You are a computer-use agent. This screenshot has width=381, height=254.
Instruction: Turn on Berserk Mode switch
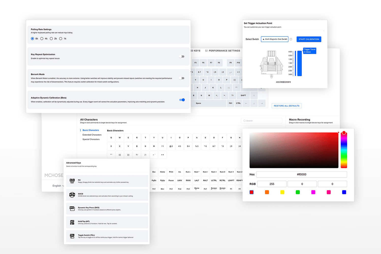pyautogui.click(x=182, y=78)
